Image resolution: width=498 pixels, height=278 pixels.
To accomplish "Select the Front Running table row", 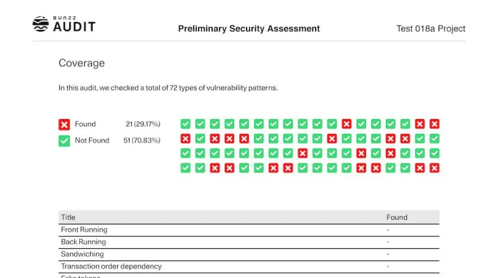I will pyautogui.click(x=84, y=230).
